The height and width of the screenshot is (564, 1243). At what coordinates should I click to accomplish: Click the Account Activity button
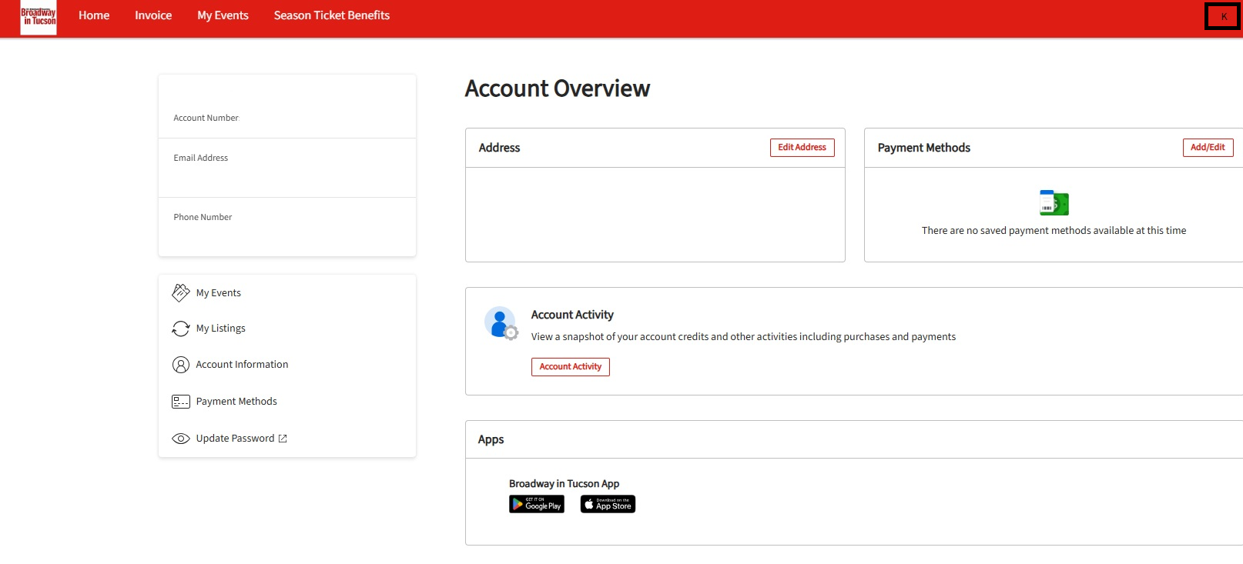click(x=570, y=367)
